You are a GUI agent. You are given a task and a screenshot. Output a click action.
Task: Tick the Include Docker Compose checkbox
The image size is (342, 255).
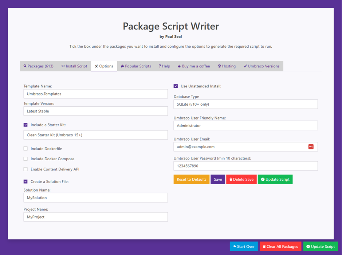coord(25,159)
